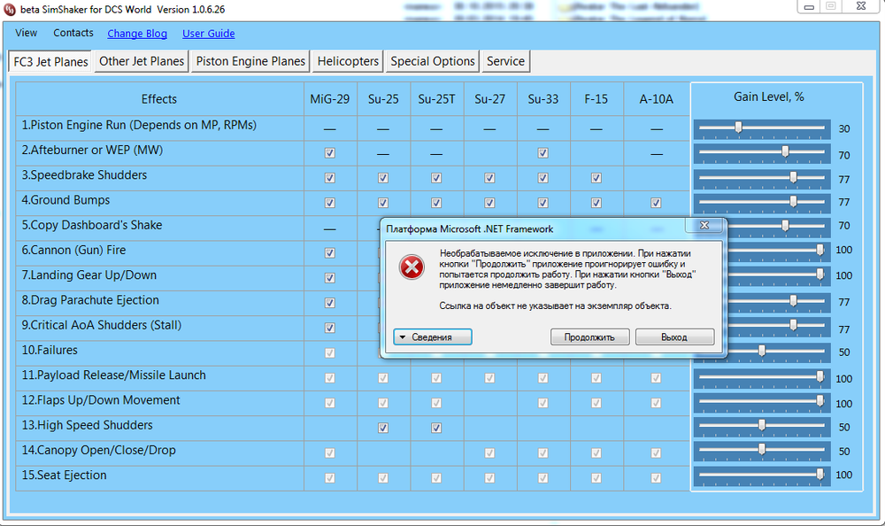
Task: Toggle Critical AoA Shudders checkbox for MiG-29
Action: click(x=329, y=328)
